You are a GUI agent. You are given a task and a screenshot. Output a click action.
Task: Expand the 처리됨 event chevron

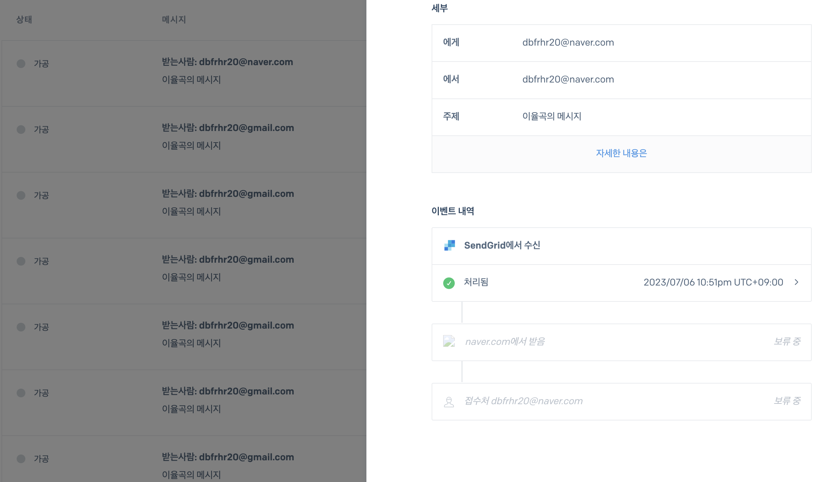click(796, 282)
